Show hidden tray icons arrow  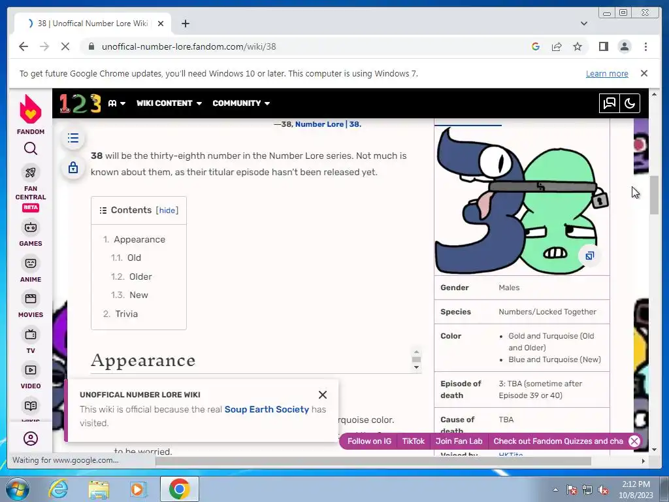pos(555,490)
